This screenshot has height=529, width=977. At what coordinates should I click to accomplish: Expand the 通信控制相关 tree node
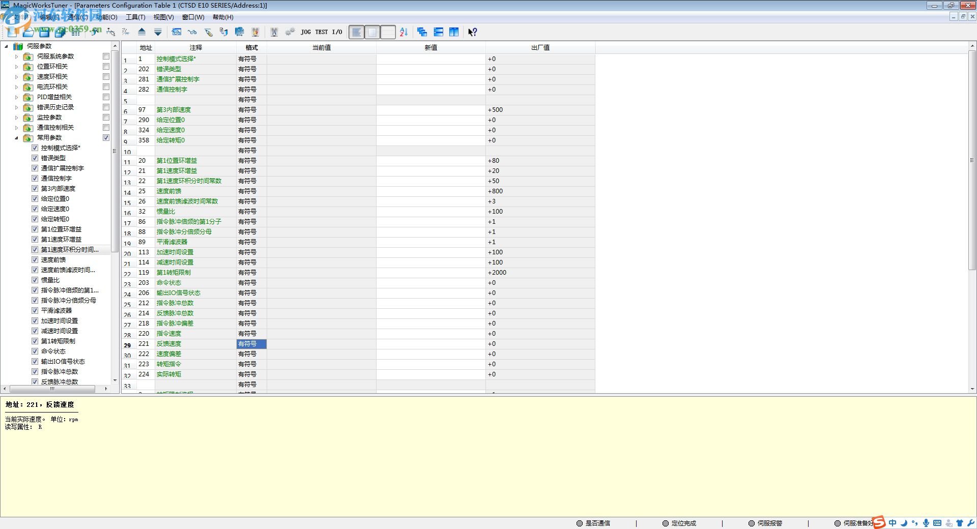(16, 128)
